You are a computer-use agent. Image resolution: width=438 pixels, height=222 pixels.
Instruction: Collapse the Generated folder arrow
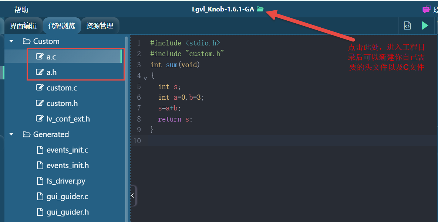point(11,134)
